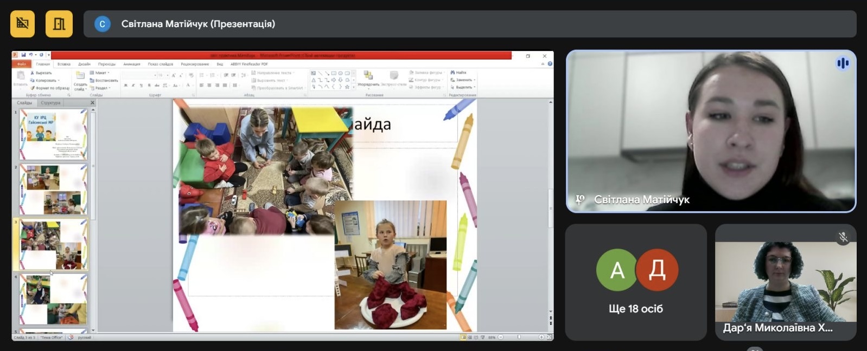867x351 pixels.
Task: Open the Вставка ribbon tab
Action: pyautogui.click(x=64, y=64)
